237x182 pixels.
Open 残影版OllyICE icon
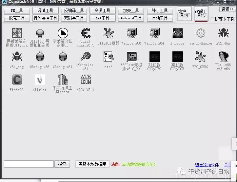pos(178,56)
